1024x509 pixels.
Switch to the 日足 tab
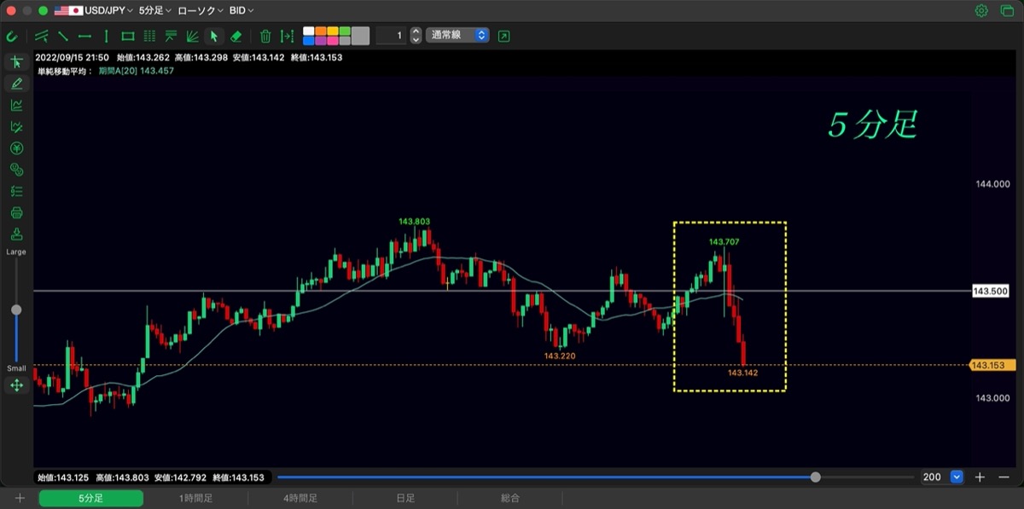(x=405, y=498)
